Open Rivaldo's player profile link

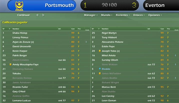pos(106,69)
